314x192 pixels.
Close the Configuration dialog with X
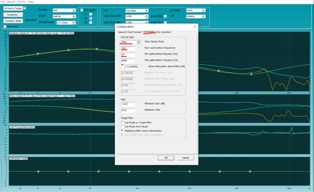pos(195,27)
